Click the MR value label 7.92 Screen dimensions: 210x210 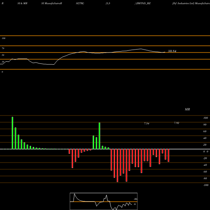coord(176,123)
